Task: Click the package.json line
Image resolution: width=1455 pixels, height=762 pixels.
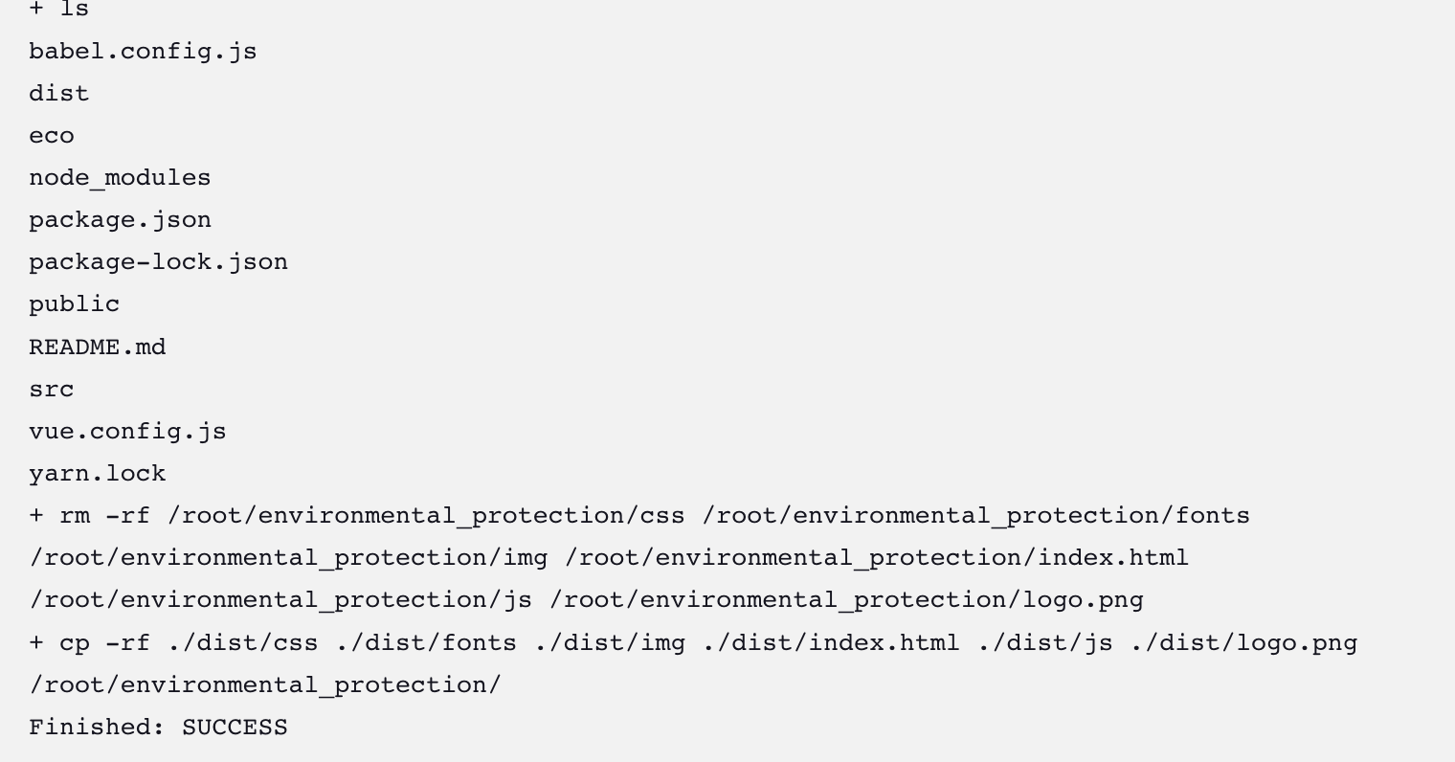Action: tap(120, 219)
